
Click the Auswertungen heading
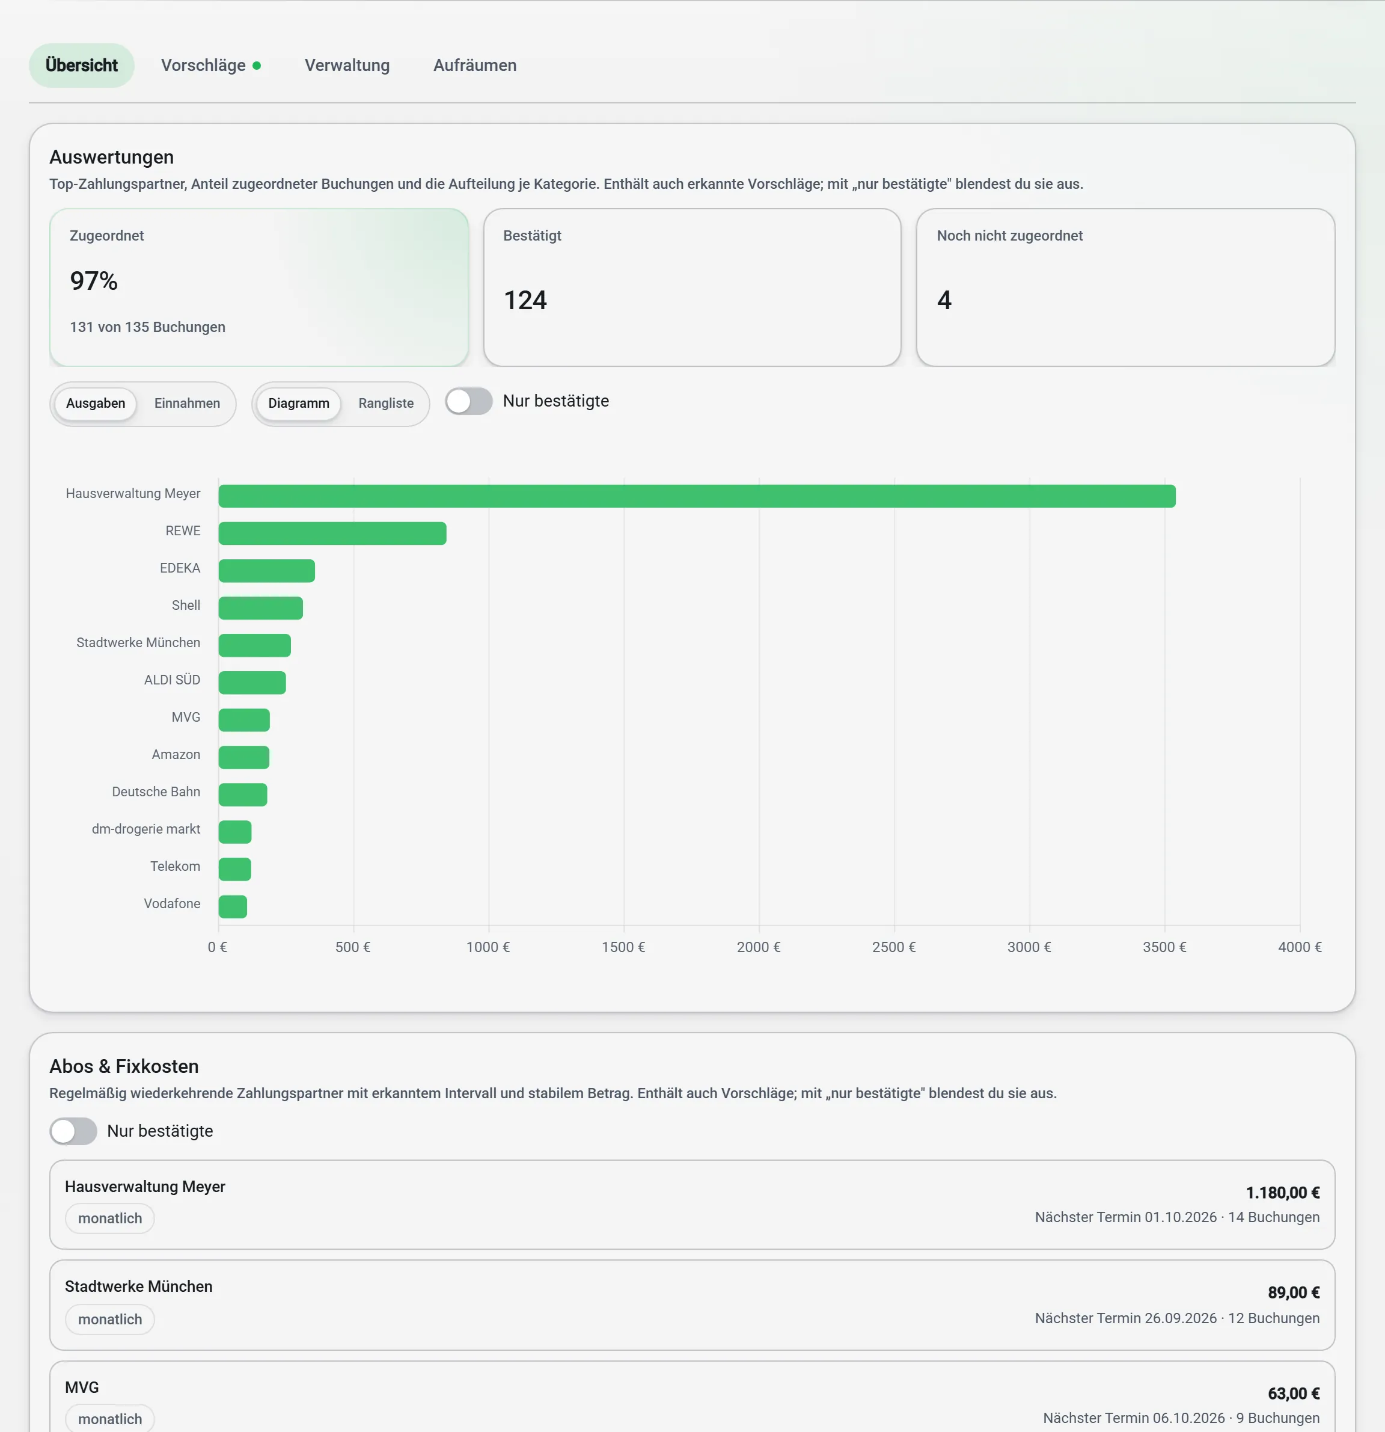pos(112,157)
